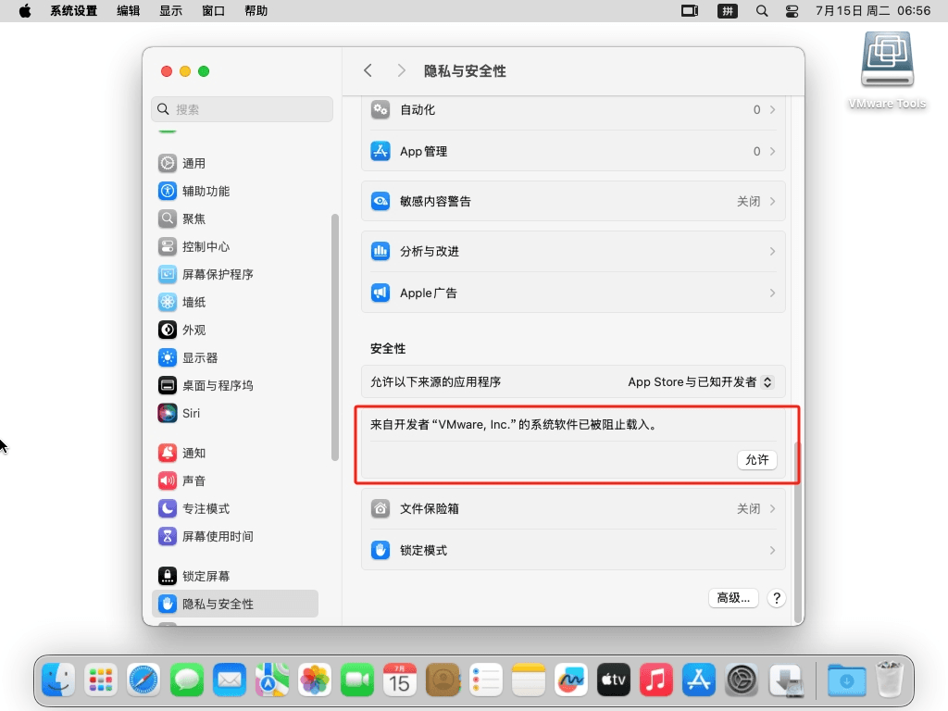This screenshot has height=711, width=948.
Task: Open App Store from the Dock
Action: tap(699, 680)
